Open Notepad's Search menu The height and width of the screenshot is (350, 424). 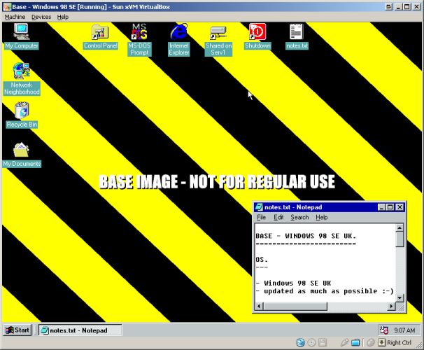tap(299, 218)
